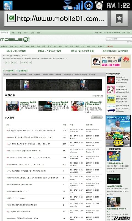Tap the signal strength bars icon
Image resolution: width=132 pixels, height=221 pixels.
click(78, 6)
